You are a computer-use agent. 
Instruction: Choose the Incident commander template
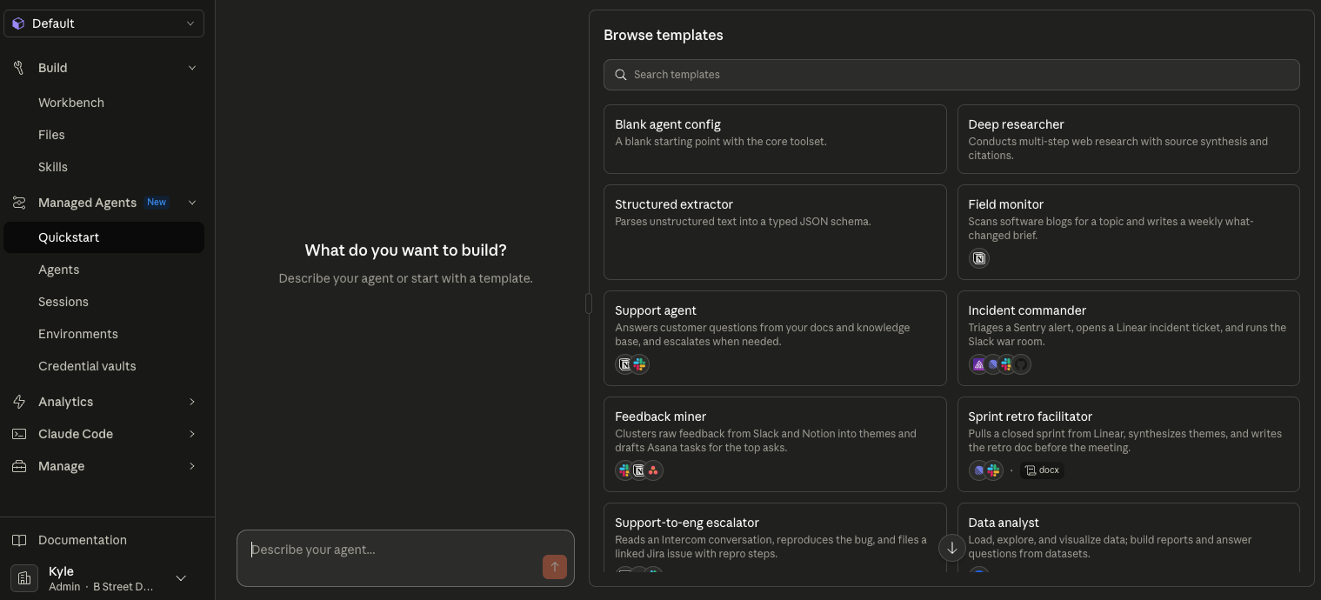1128,338
